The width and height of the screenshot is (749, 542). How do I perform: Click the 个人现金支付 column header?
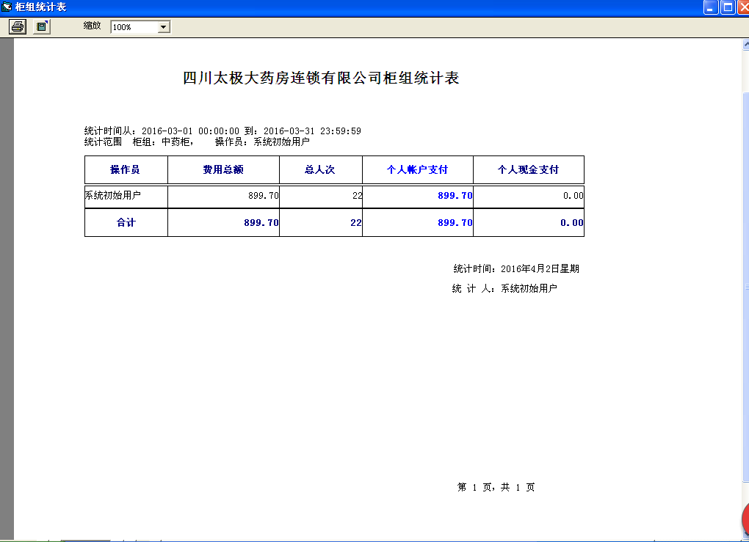pos(528,169)
